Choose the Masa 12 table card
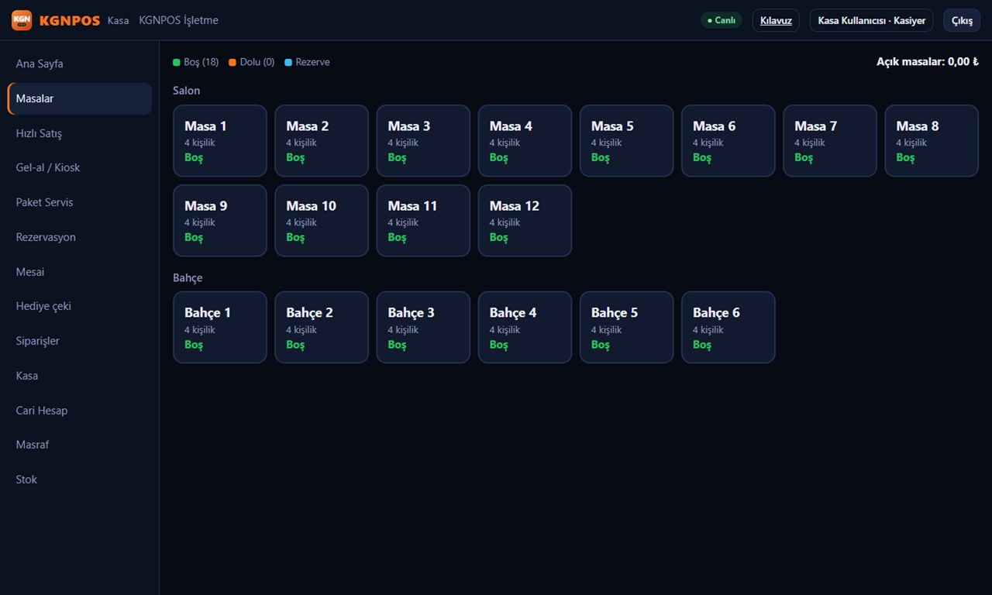Viewport: 992px width, 595px height. 525,221
